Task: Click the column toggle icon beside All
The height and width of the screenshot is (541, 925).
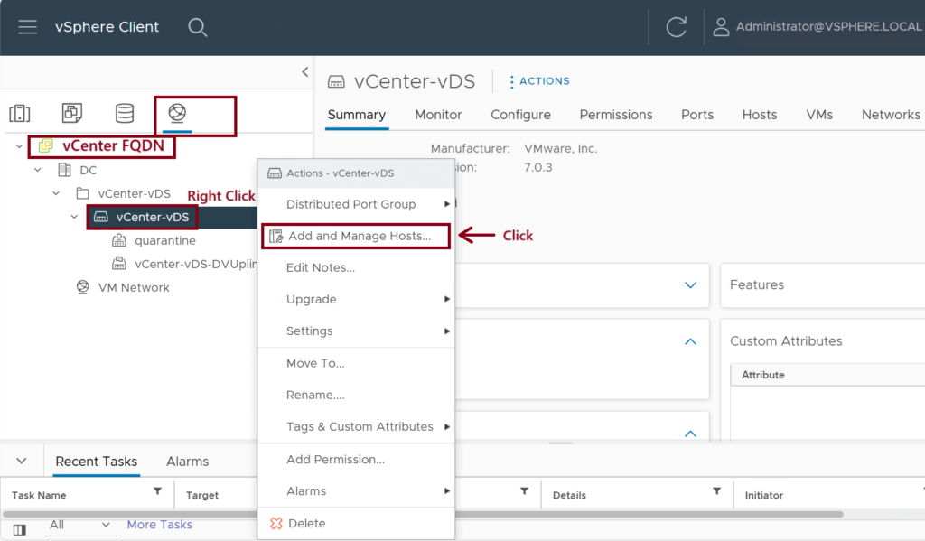Action: pos(20,529)
